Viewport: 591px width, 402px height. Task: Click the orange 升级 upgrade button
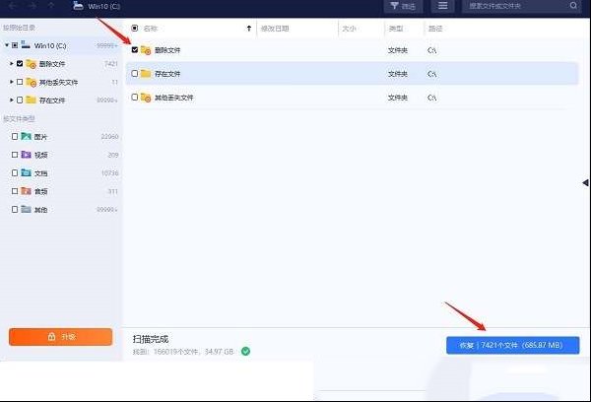pyautogui.click(x=60, y=337)
